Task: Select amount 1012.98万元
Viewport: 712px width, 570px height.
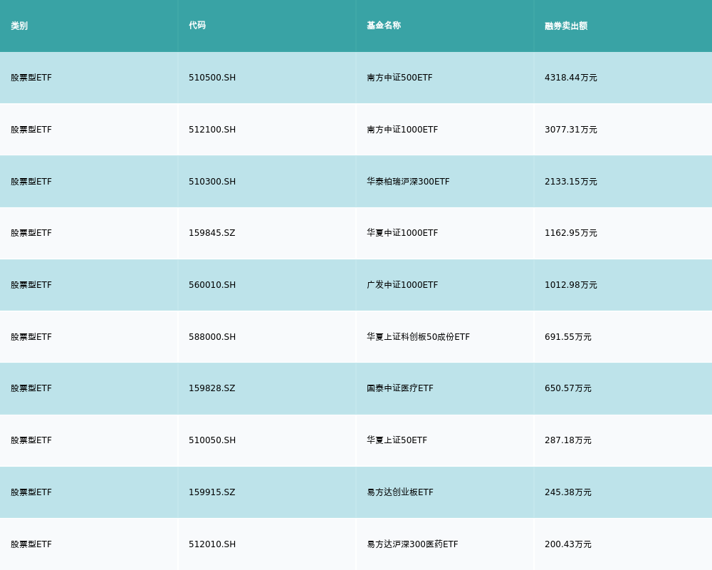Action: [x=571, y=285]
